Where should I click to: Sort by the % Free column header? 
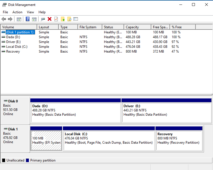[x=183, y=27]
